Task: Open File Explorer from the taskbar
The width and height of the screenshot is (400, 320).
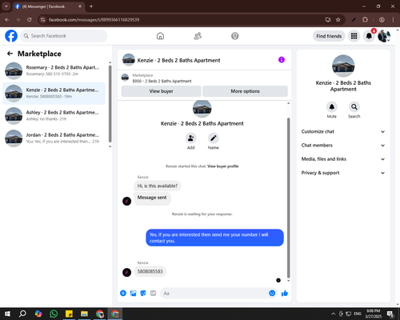Action: tap(84, 314)
